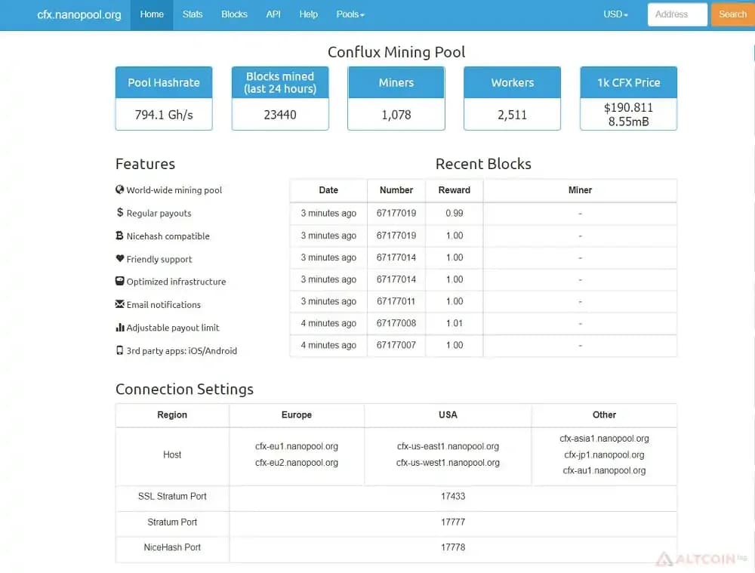Click the cfx-us-east1.nanopool.org host
This screenshot has width=755, height=573.
[x=448, y=446]
